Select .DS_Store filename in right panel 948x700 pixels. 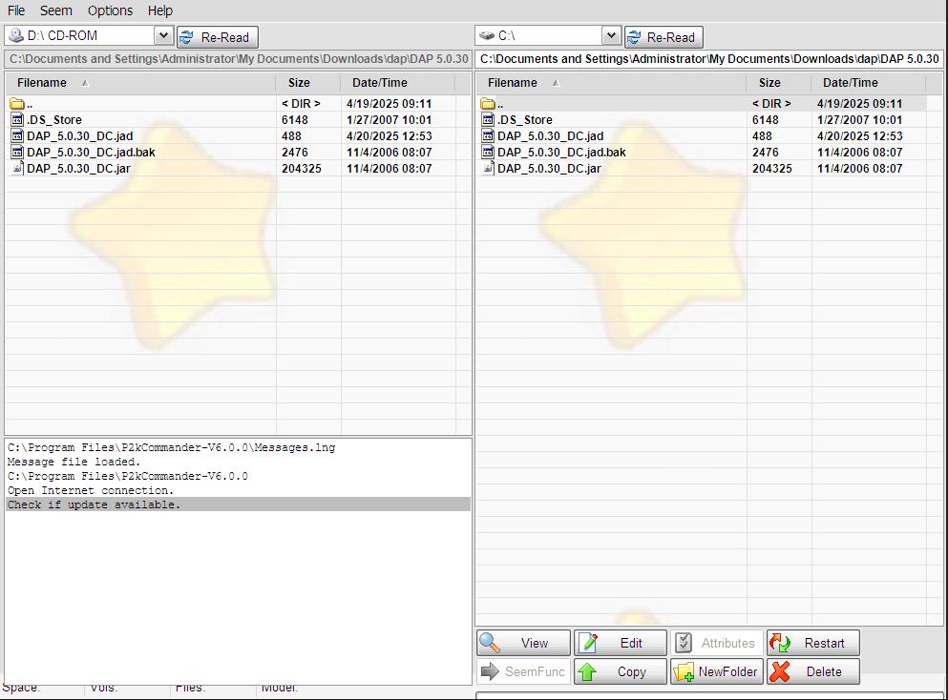[525, 119]
